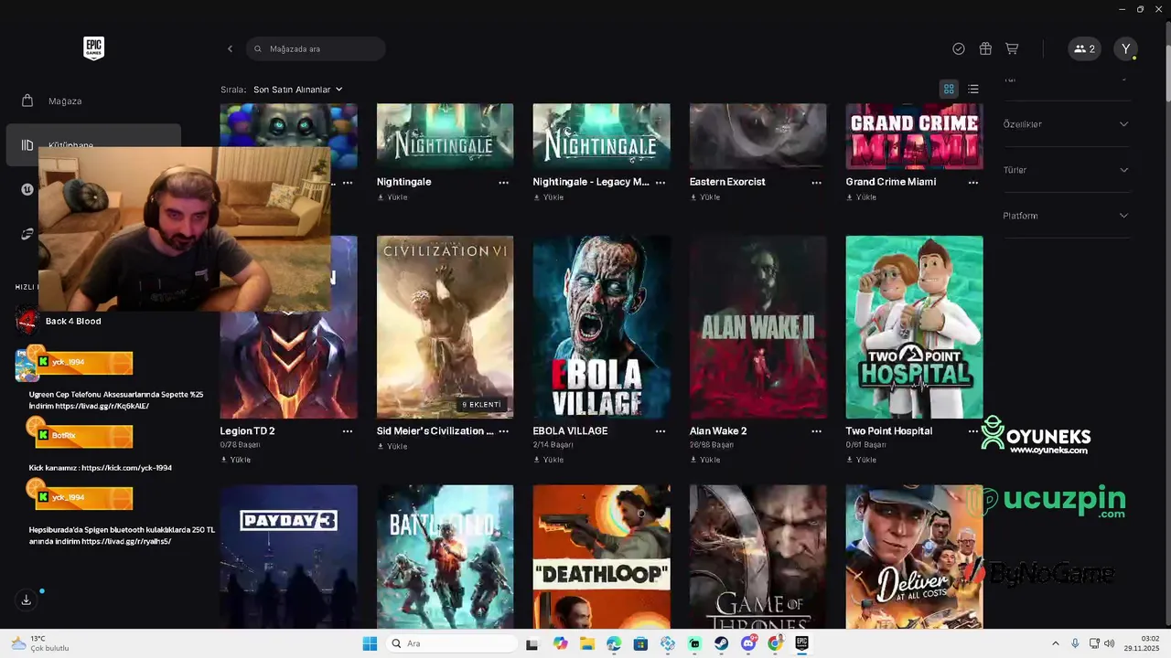Open Microsoft Store from the taskbar
The height and width of the screenshot is (658, 1171).
tap(640, 643)
